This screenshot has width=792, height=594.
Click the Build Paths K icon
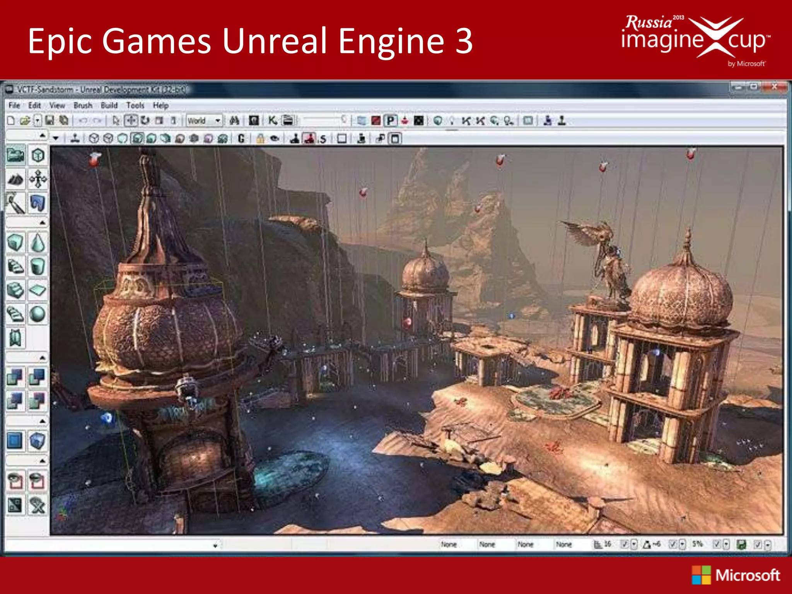click(x=466, y=121)
